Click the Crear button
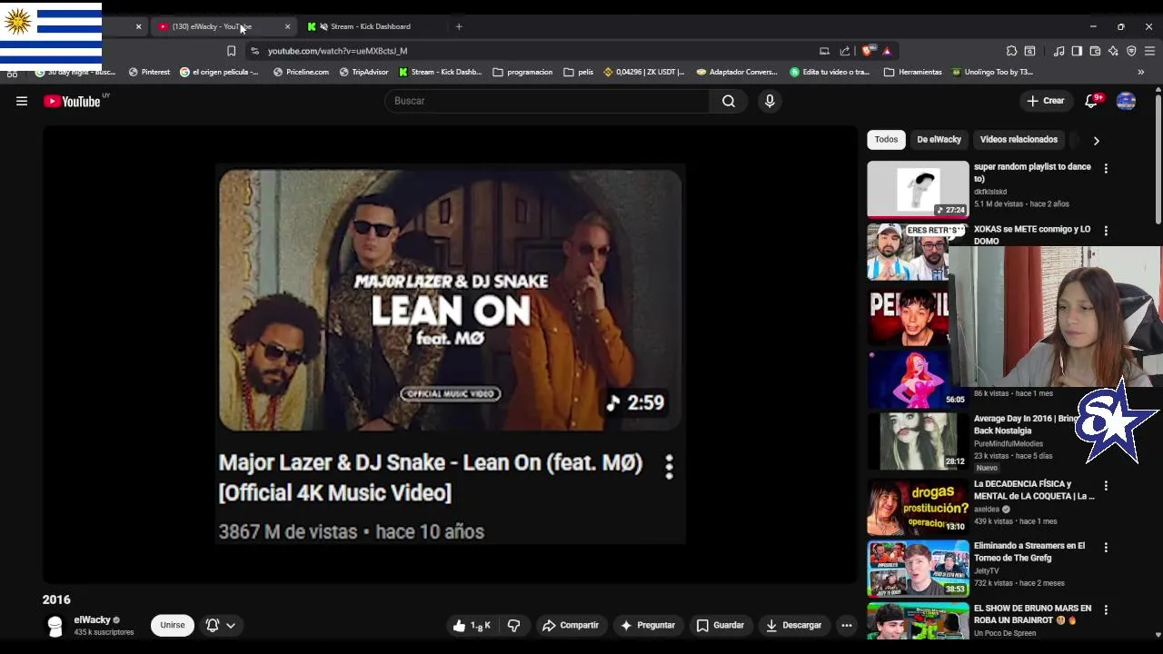Viewport: 1163px width, 654px height. click(x=1045, y=101)
